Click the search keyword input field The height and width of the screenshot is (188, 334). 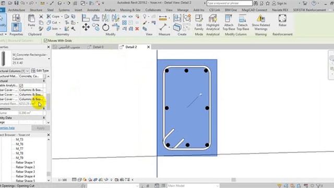[230, 3]
